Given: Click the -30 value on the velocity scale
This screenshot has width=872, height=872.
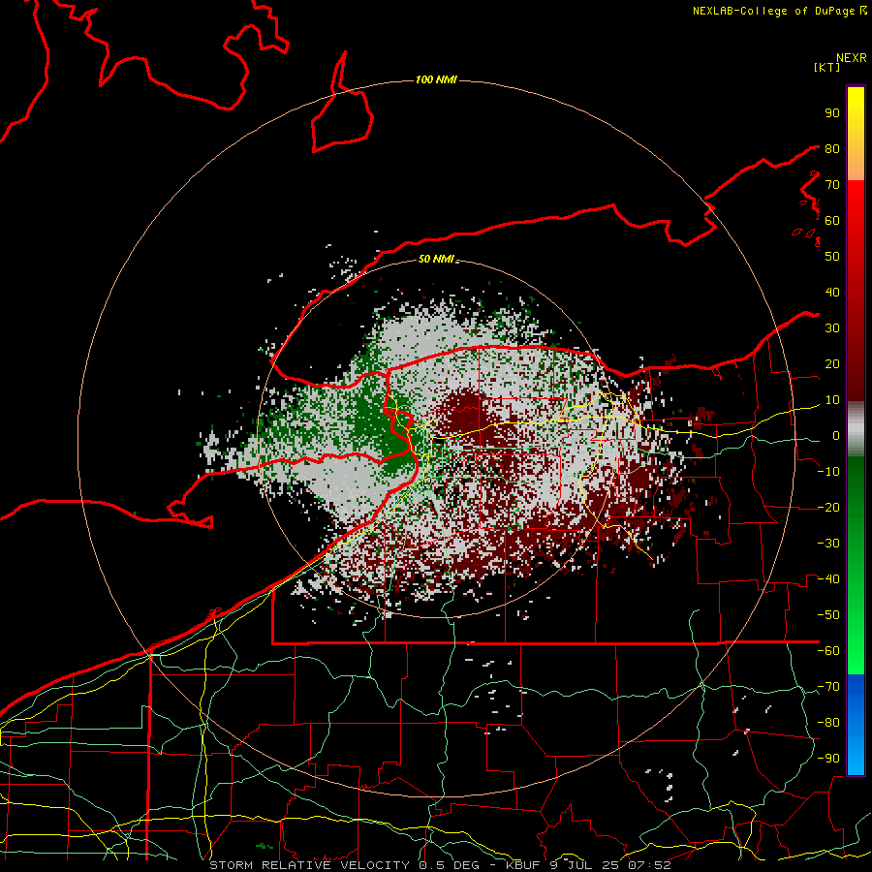Looking at the screenshot, I should (x=828, y=544).
